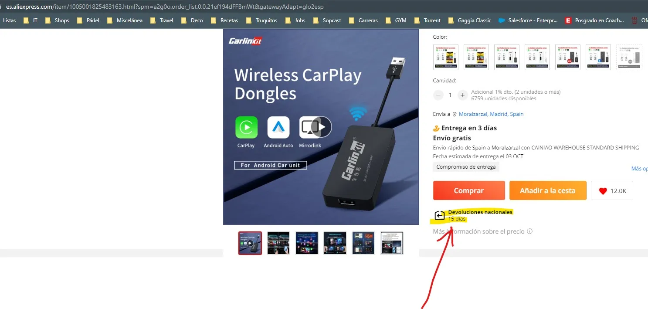Viewport: 648px width, 309px height.
Task: Open the Deco bookmark folder
Action: coord(192,20)
